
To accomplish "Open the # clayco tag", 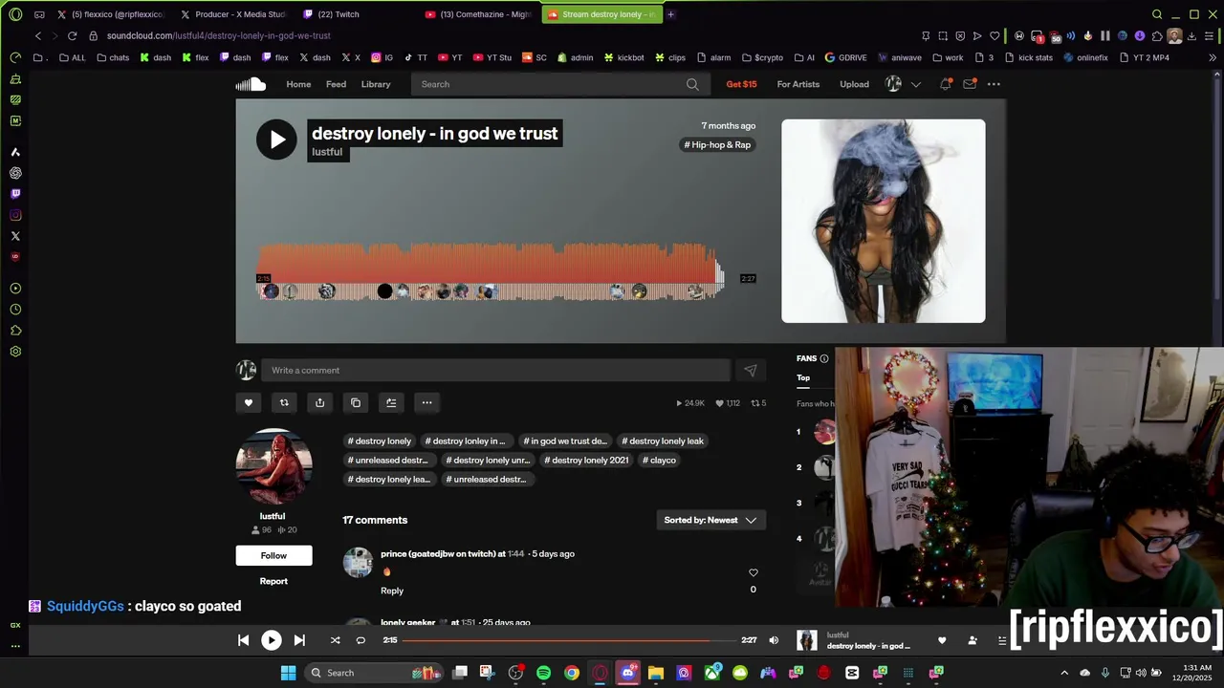I will point(659,461).
